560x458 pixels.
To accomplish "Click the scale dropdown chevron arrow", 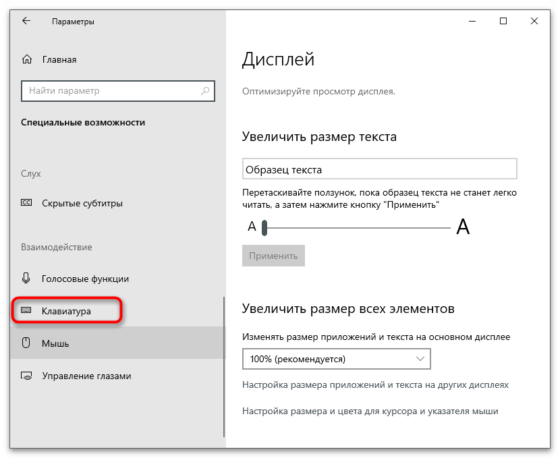I will pos(420,359).
